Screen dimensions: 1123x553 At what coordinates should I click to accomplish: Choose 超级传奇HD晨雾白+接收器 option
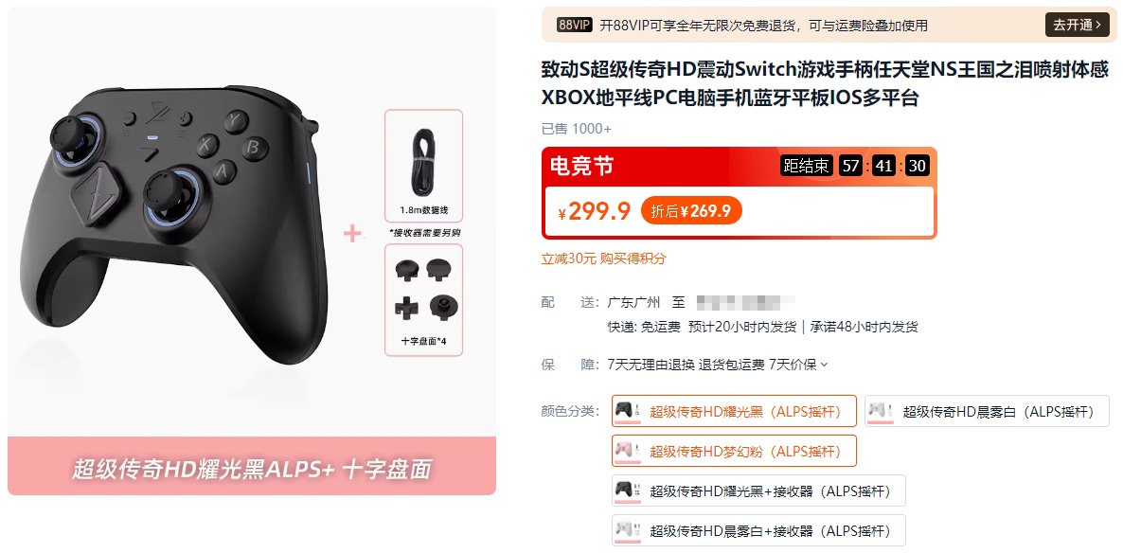pos(758,531)
